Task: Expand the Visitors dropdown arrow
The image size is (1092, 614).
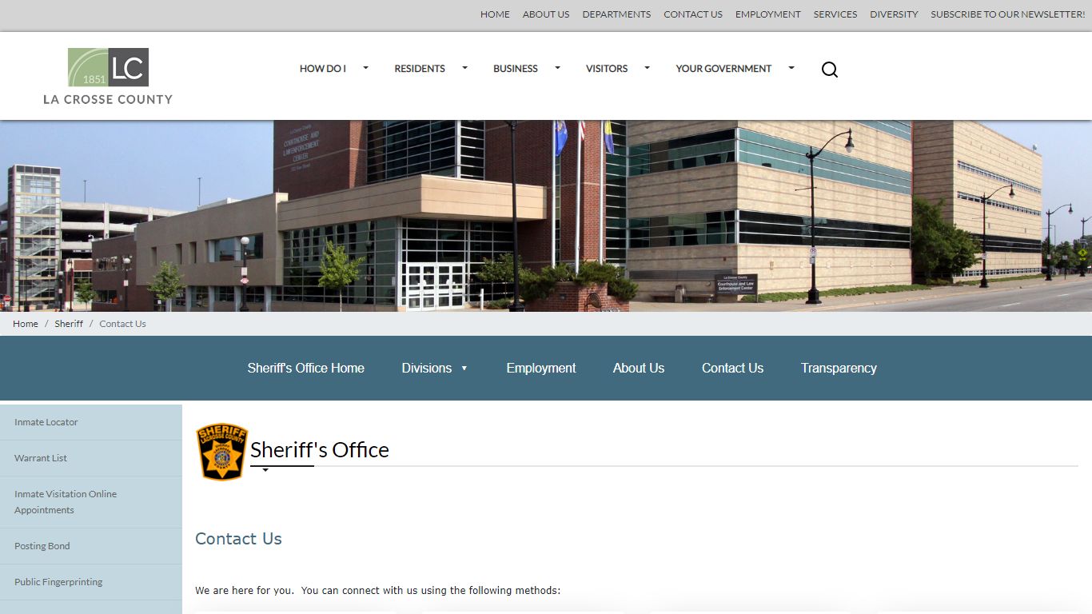Action: pos(648,68)
